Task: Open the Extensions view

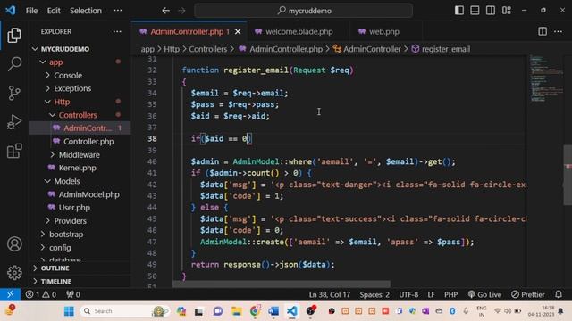Action: [14, 151]
